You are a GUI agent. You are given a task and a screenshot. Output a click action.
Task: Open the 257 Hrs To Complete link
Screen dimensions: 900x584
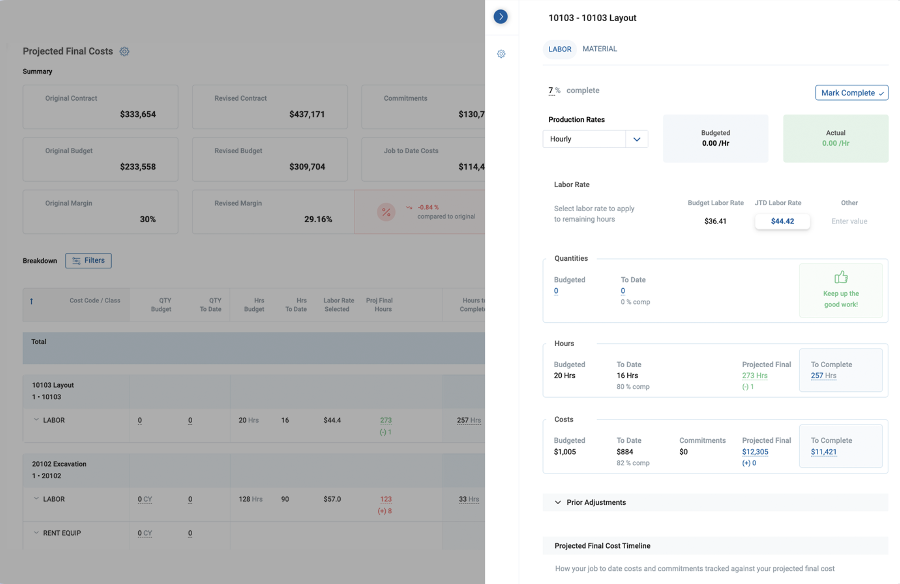tap(823, 376)
